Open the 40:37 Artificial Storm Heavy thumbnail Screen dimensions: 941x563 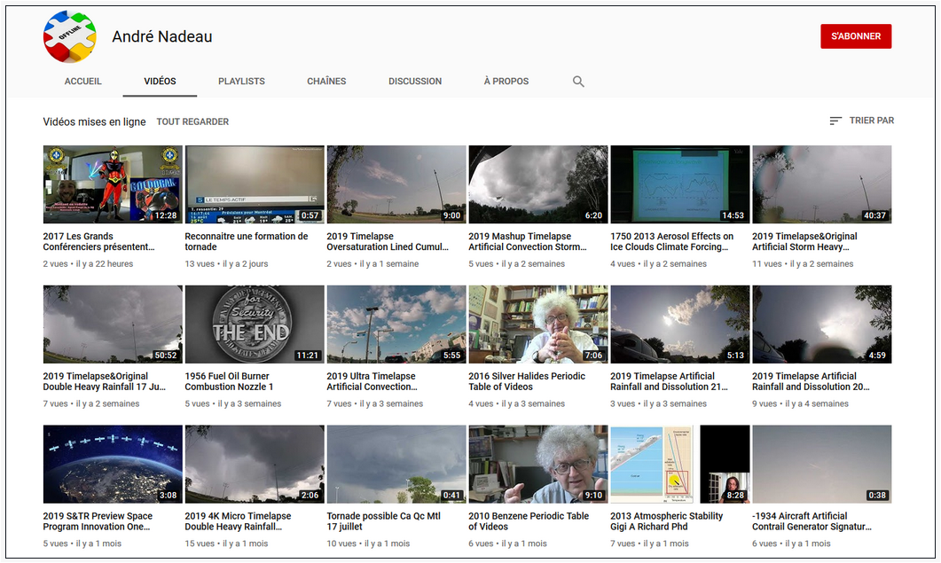[x=821, y=184]
